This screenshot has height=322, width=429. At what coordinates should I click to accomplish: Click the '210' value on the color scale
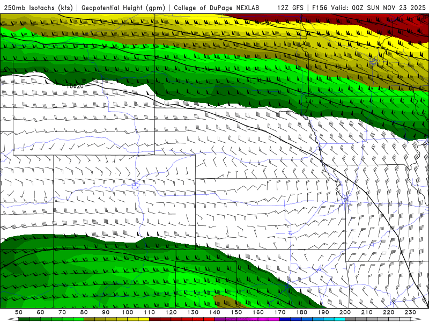tap(367, 312)
